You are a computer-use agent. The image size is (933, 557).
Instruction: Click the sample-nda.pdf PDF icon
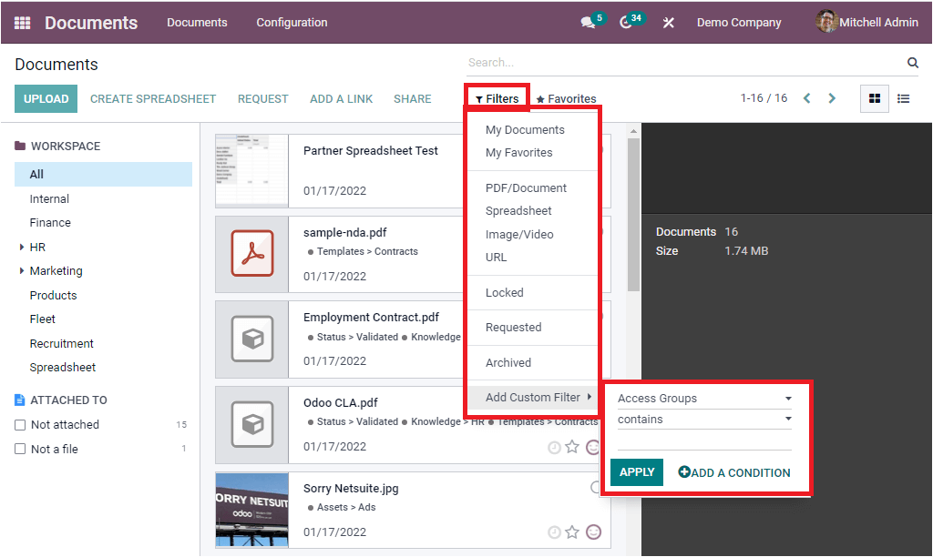pyautogui.click(x=252, y=254)
